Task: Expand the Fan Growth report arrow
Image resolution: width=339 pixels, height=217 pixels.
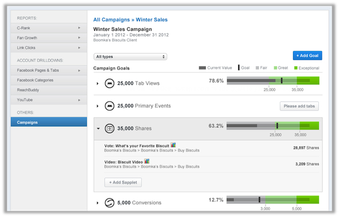Action: 79,38
